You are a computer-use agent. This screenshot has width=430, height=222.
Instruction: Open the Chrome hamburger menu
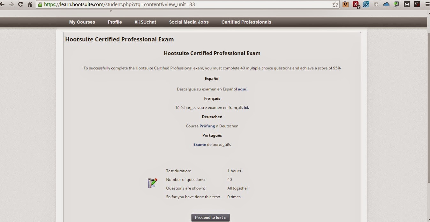(427, 4)
